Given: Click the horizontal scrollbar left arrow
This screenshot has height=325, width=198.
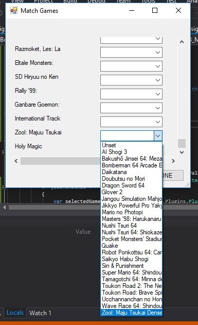Looking at the screenshot, I should point(16,161).
